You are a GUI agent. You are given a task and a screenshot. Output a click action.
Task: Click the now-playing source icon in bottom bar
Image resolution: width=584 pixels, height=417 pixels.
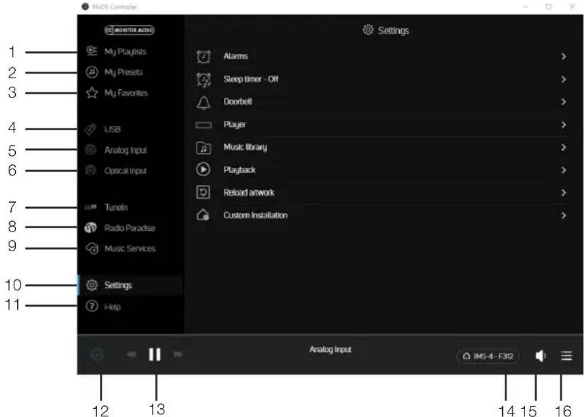point(97,355)
